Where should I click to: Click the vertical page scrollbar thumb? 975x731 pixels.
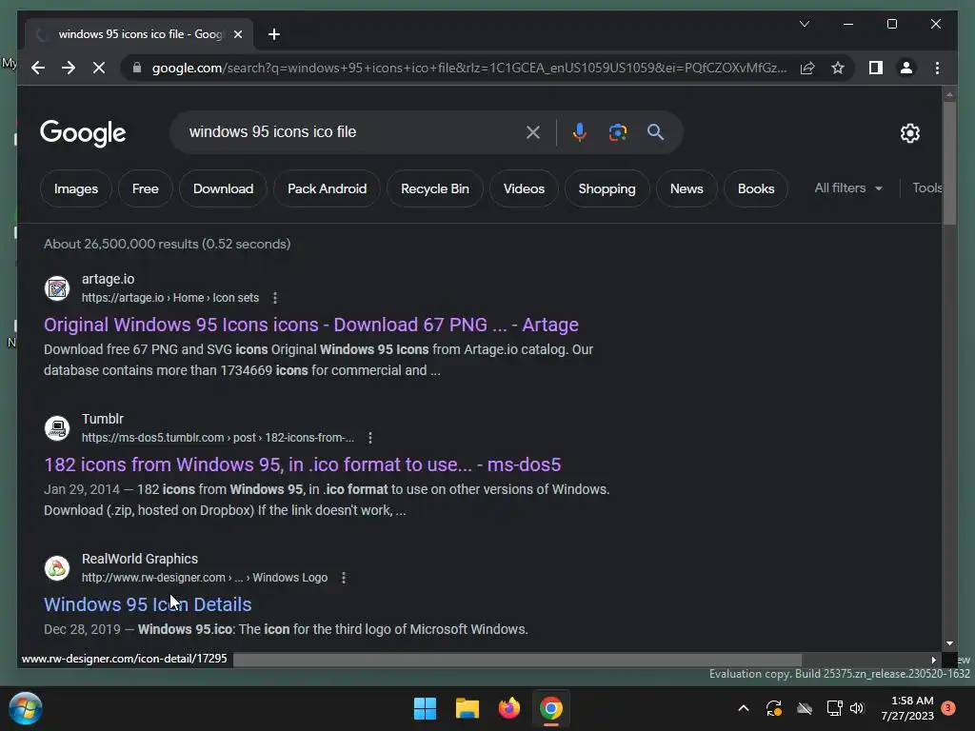(949, 163)
